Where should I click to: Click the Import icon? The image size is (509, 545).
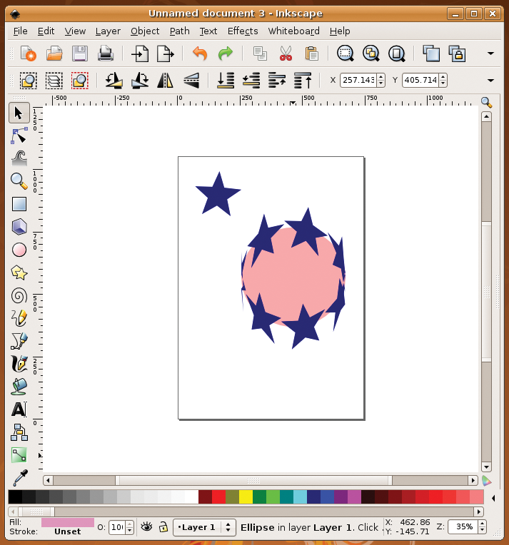tap(140, 54)
